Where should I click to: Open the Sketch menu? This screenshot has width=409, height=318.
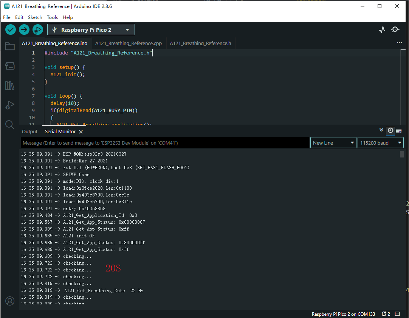click(35, 17)
